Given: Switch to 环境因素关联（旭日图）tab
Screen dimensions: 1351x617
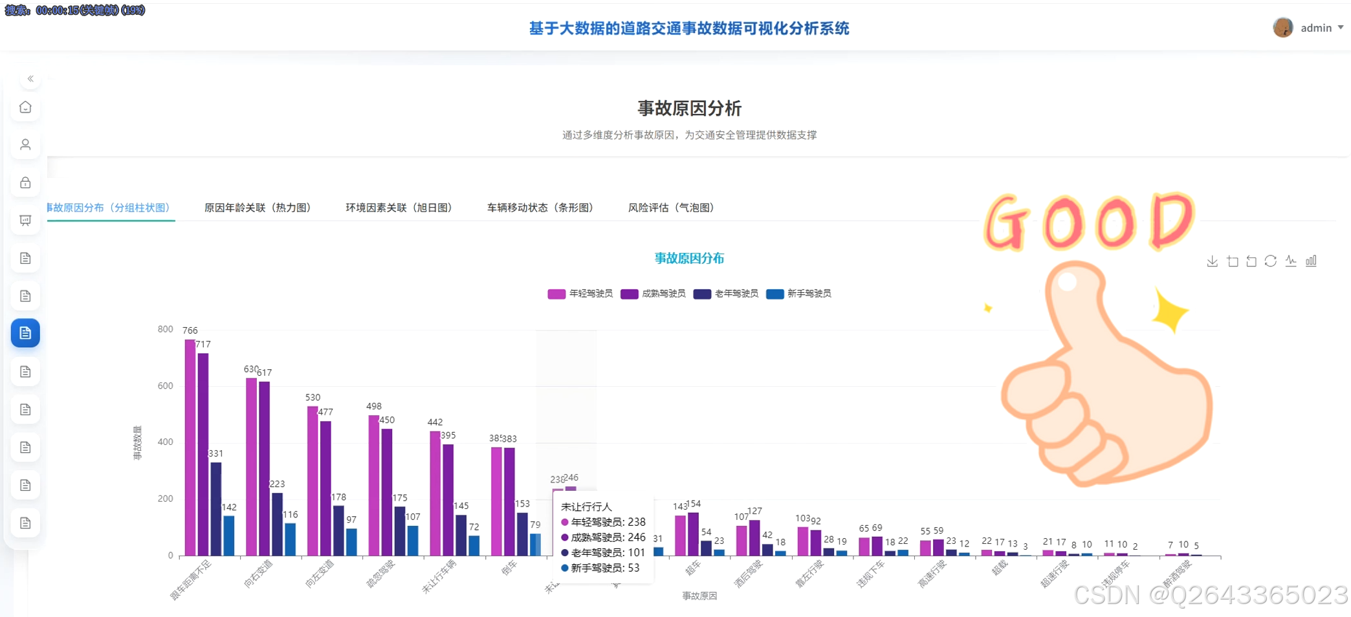Looking at the screenshot, I should [x=399, y=208].
